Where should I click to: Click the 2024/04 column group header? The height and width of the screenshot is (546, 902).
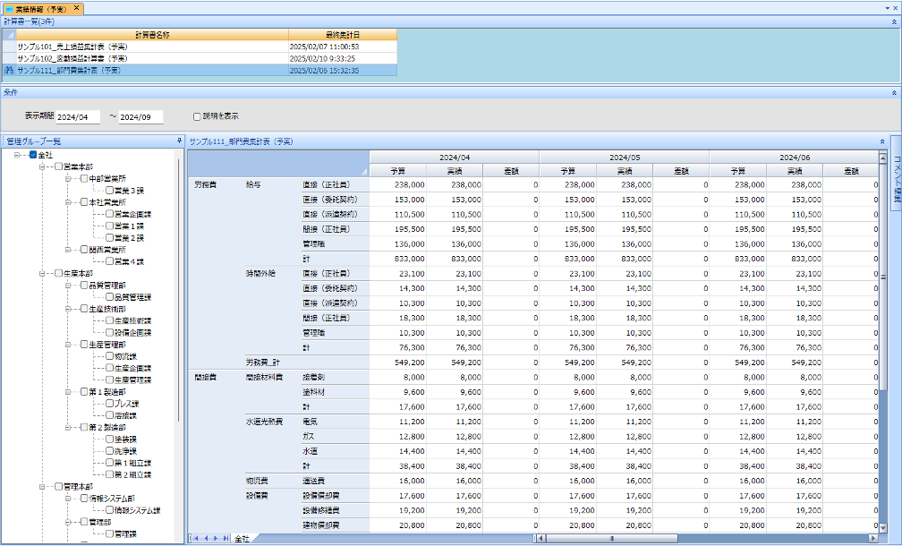[455, 157]
